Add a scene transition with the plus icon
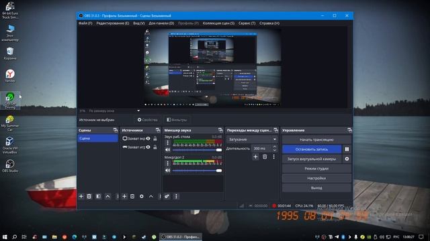This screenshot has width=430, height=241. pos(255,157)
